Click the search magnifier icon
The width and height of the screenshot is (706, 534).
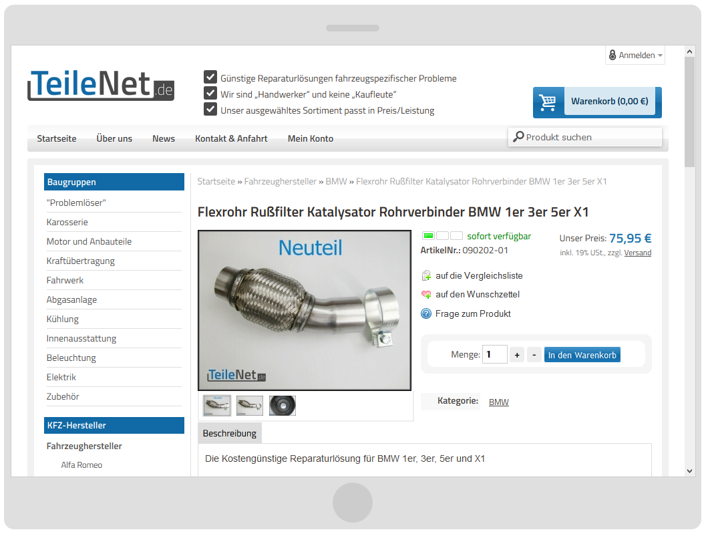[x=519, y=136]
